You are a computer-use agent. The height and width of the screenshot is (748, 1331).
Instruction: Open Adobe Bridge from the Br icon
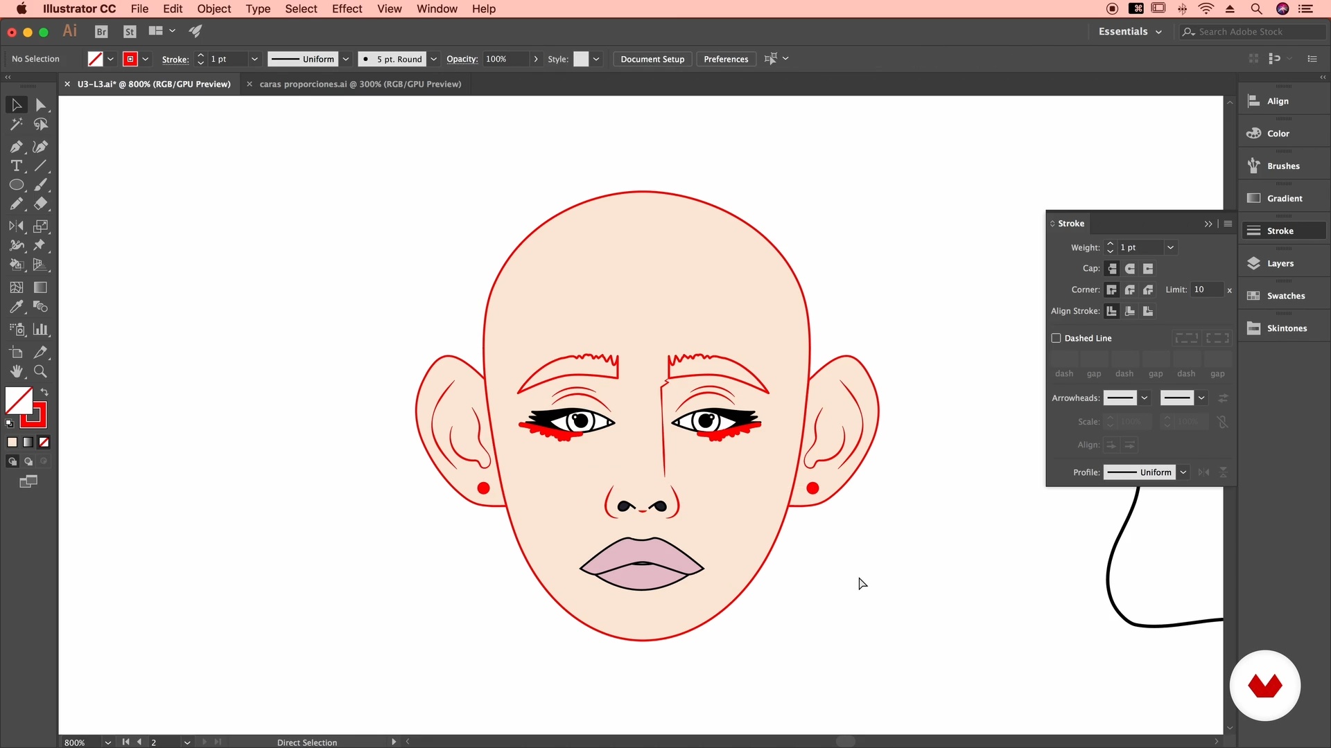point(101,32)
